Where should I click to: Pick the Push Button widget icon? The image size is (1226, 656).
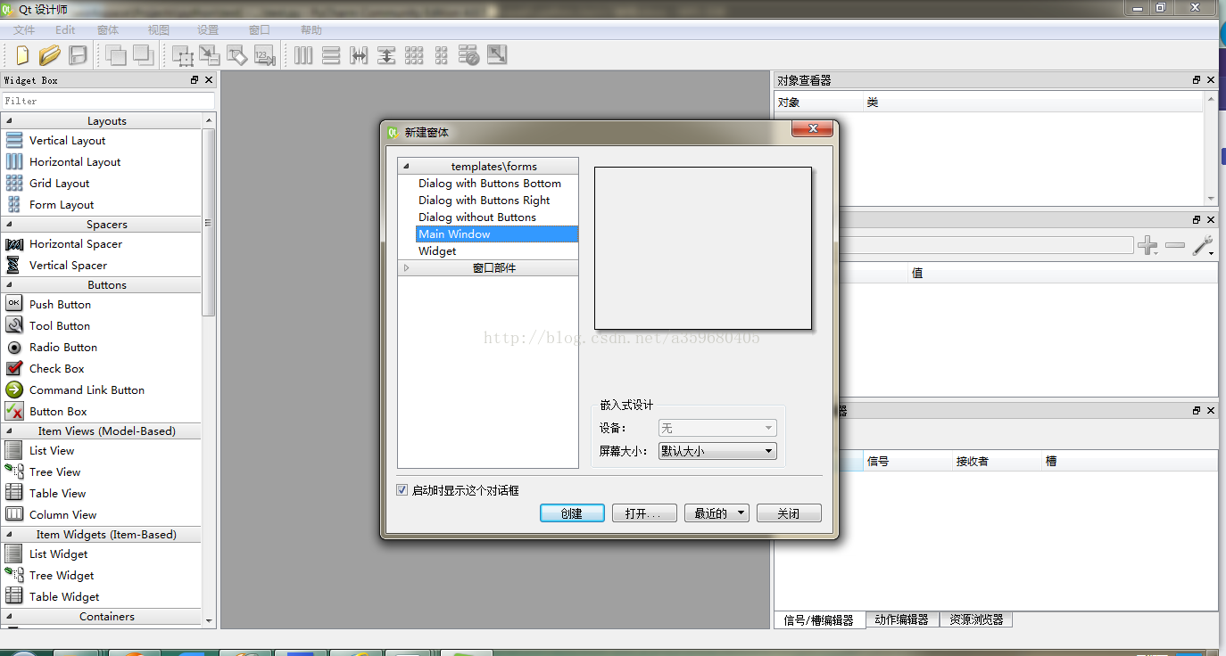click(14, 304)
